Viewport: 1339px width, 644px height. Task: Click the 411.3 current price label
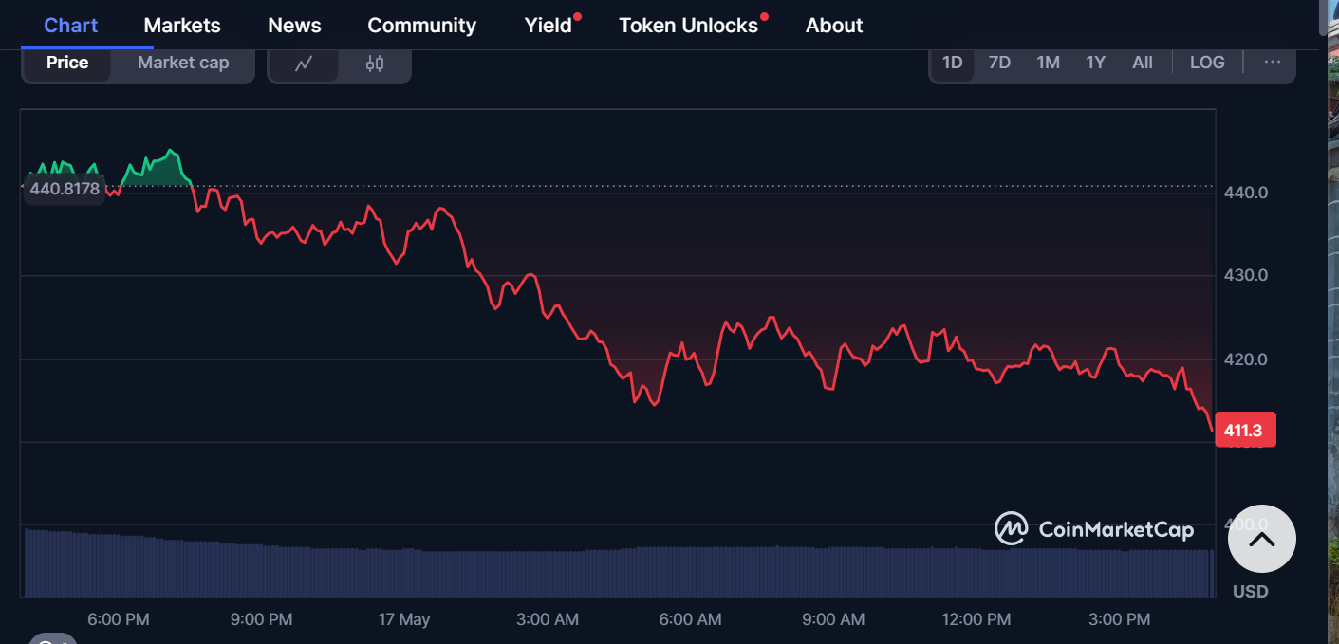coord(1245,431)
